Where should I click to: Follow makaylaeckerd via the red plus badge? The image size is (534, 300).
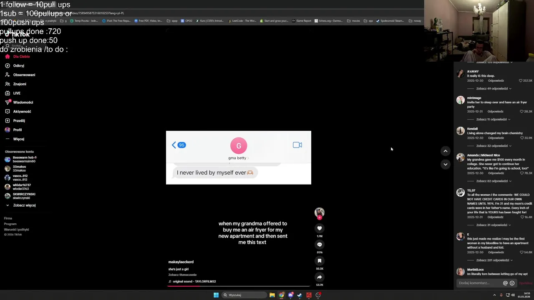320,217
